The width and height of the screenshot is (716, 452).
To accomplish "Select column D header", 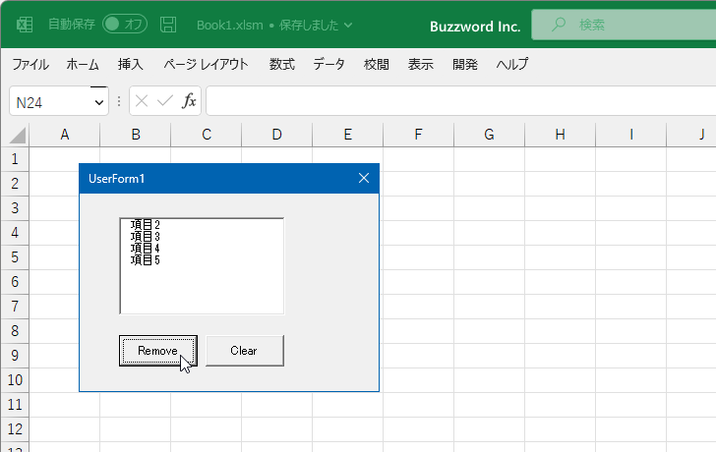I will coord(277,135).
